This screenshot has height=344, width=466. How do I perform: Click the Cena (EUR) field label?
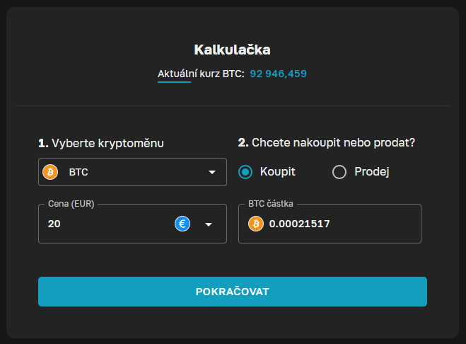tap(71, 204)
